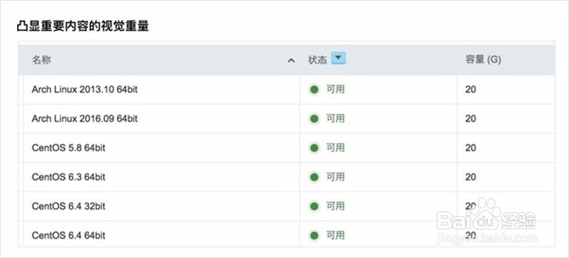
Task: Click green status dot for Arch Linux 2016.09
Action: (x=314, y=118)
